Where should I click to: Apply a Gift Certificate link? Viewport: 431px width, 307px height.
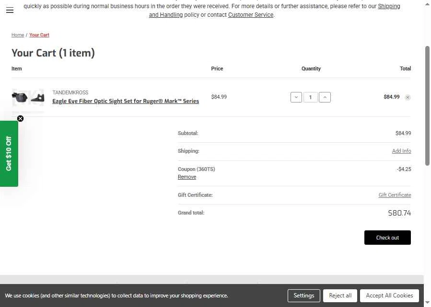[395, 195]
